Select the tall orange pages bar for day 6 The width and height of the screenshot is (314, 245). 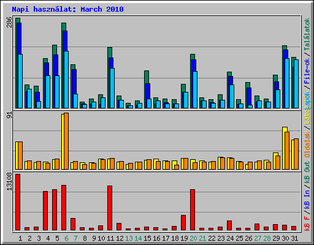(66, 141)
